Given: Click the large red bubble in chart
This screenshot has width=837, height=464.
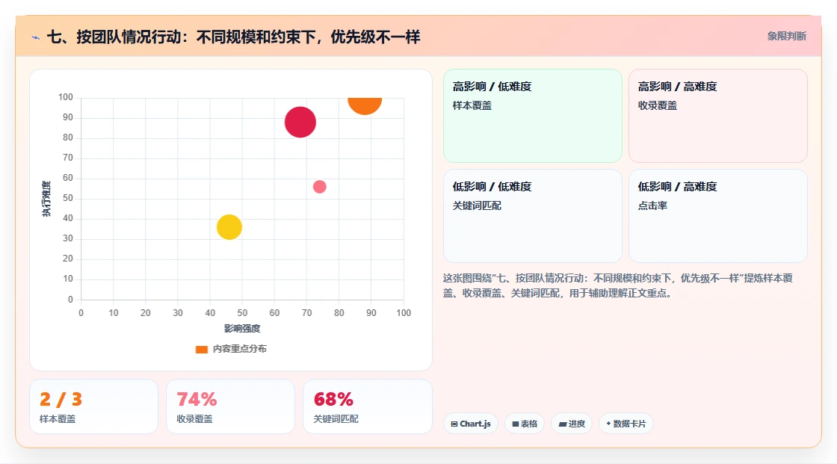Looking at the screenshot, I should click(300, 123).
